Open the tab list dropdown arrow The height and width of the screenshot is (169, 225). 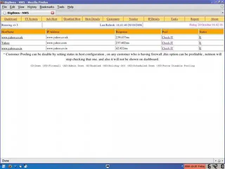click(223, 13)
